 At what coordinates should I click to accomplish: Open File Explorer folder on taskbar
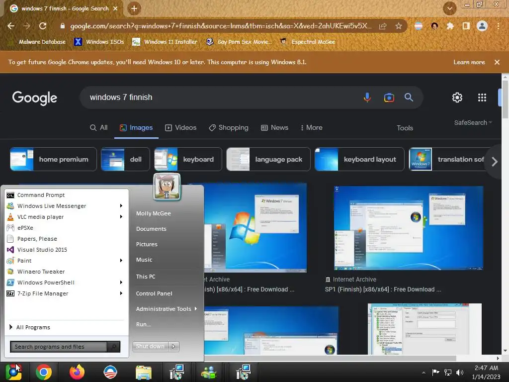(144, 373)
